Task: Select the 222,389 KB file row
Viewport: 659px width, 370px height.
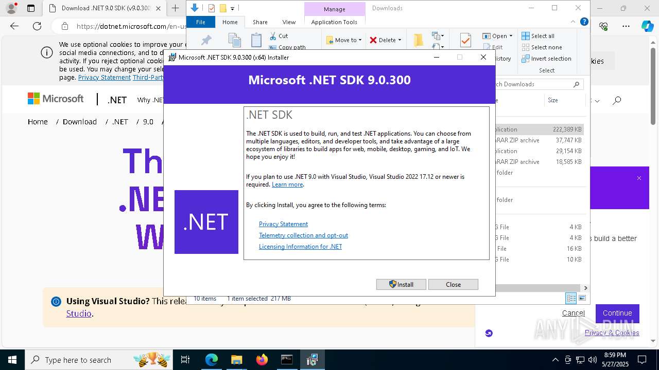Action: click(540, 129)
